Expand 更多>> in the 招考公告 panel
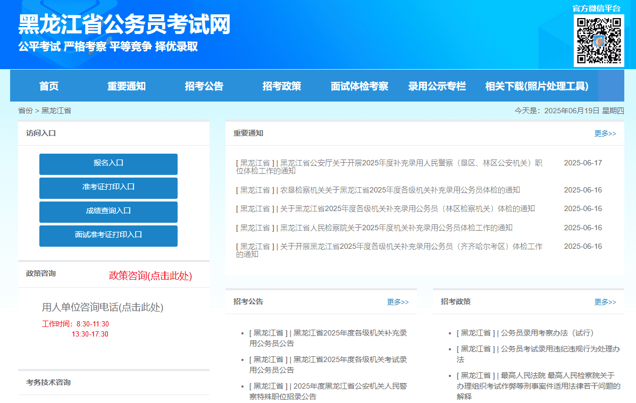Image resolution: width=636 pixels, height=403 pixels. pos(398,302)
